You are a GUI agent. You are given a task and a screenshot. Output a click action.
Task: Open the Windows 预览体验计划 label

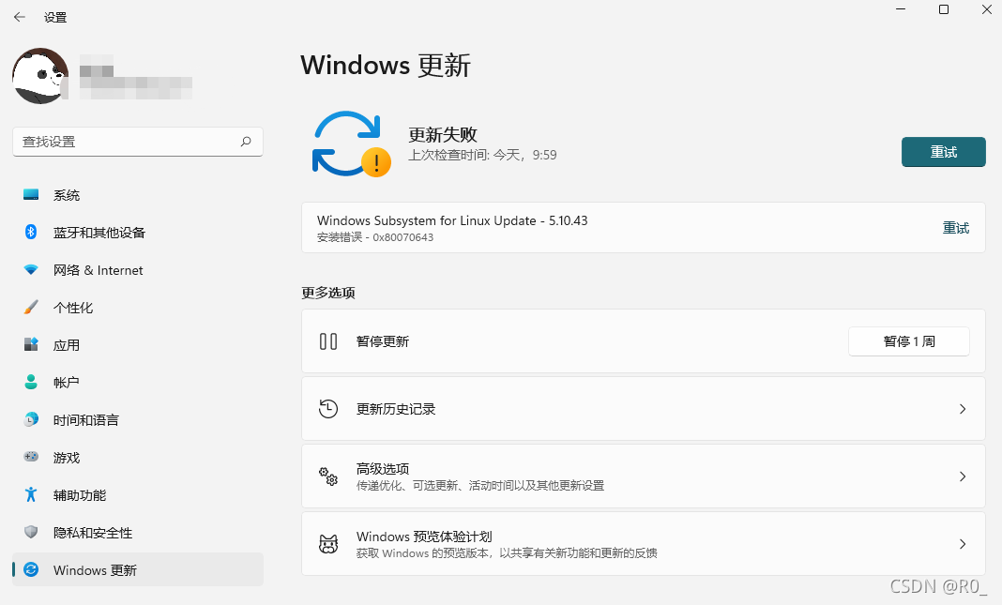(424, 537)
